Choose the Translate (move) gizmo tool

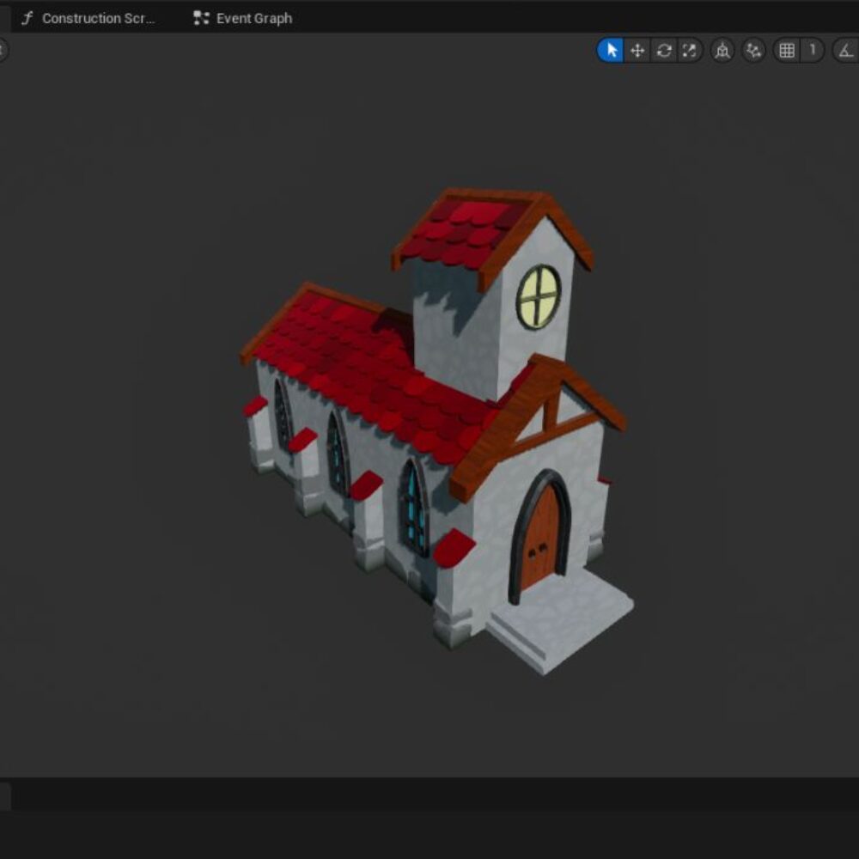pos(637,51)
